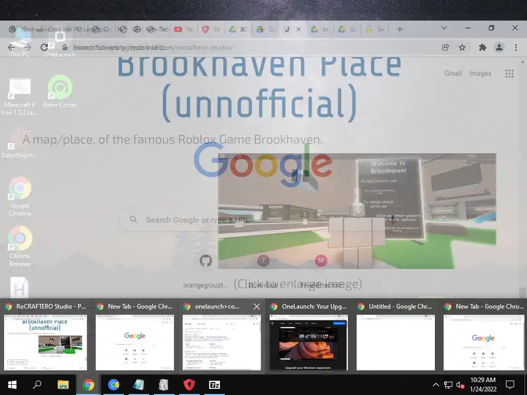Open the taskbar clock showing 10:29 AM

tap(483, 385)
